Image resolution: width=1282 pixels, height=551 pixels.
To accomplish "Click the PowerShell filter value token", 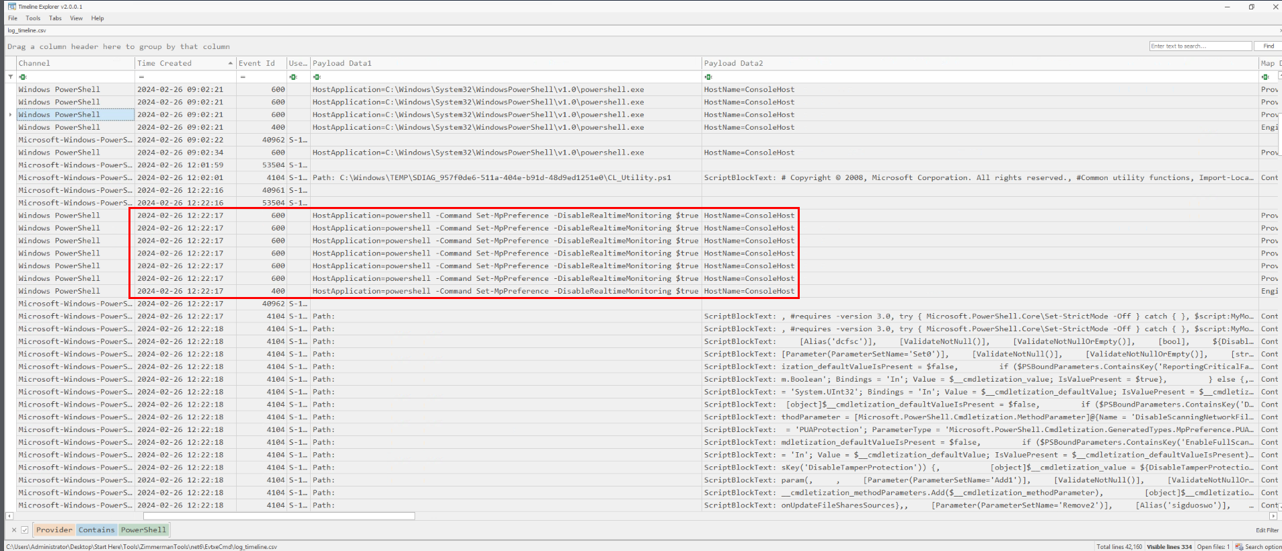I will 143,529.
